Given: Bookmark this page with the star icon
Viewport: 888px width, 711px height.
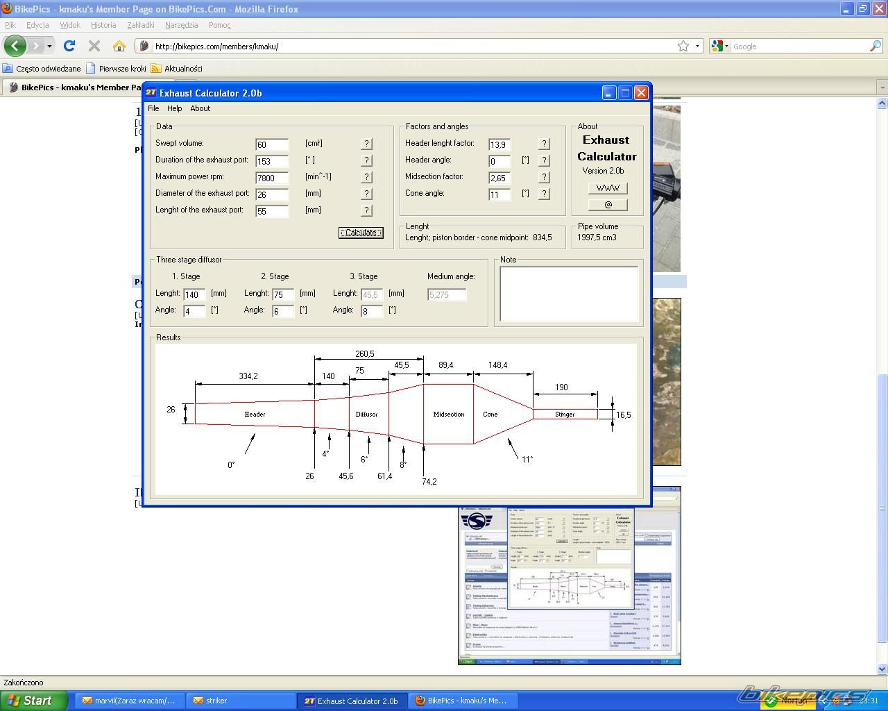Looking at the screenshot, I should (683, 46).
